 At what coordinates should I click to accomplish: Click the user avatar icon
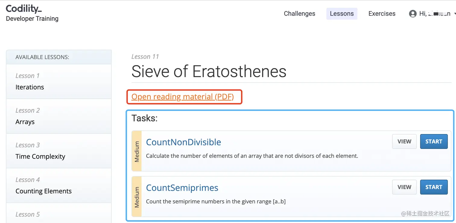pyautogui.click(x=413, y=14)
